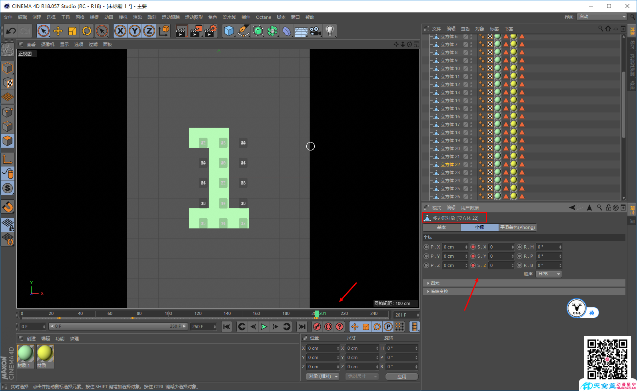
Task: Switch to the 平滑着色(Phong) tab
Action: [517, 227]
